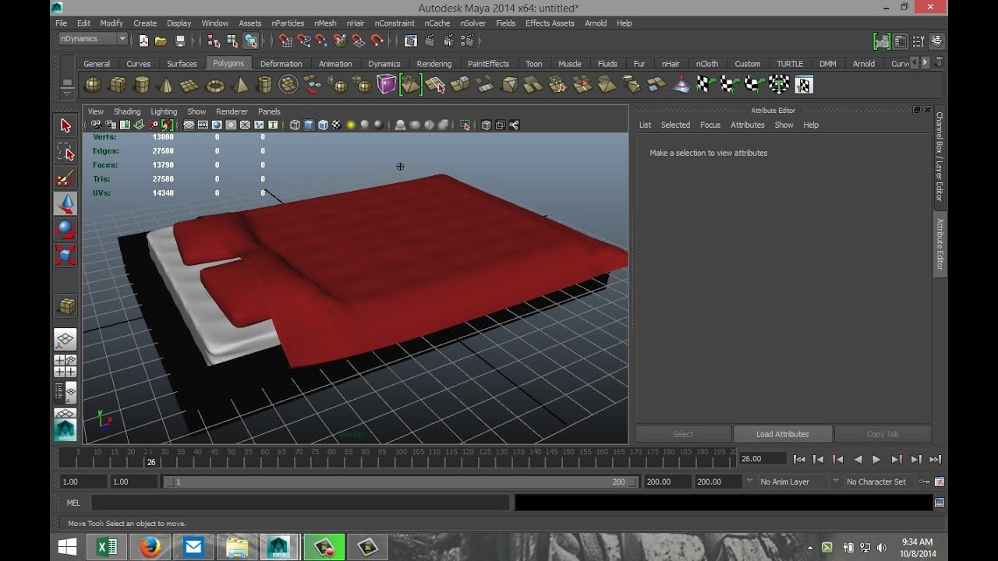Screen dimensions: 998x561
Task: Switch to the Rendering shelf tab
Action: tap(434, 64)
